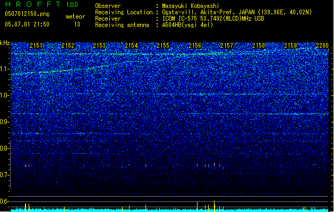Viewport: 334px width, 212px height.
Task: Click the date stamp 05.07.01 21:50
Action: [x=27, y=24]
